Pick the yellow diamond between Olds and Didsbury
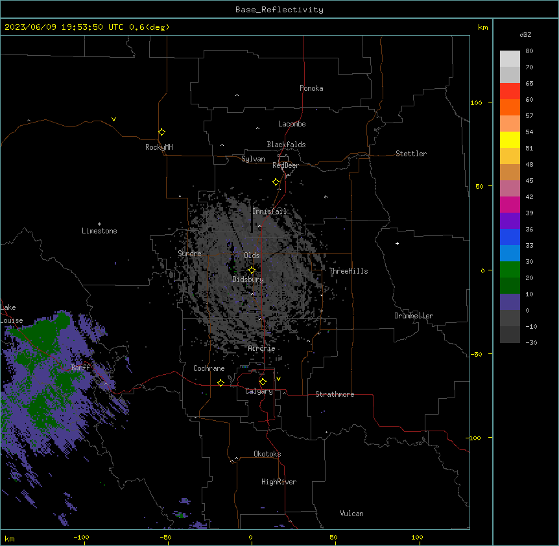Image resolution: width=559 pixels, height=546 pixels. [x=252, y=270]
